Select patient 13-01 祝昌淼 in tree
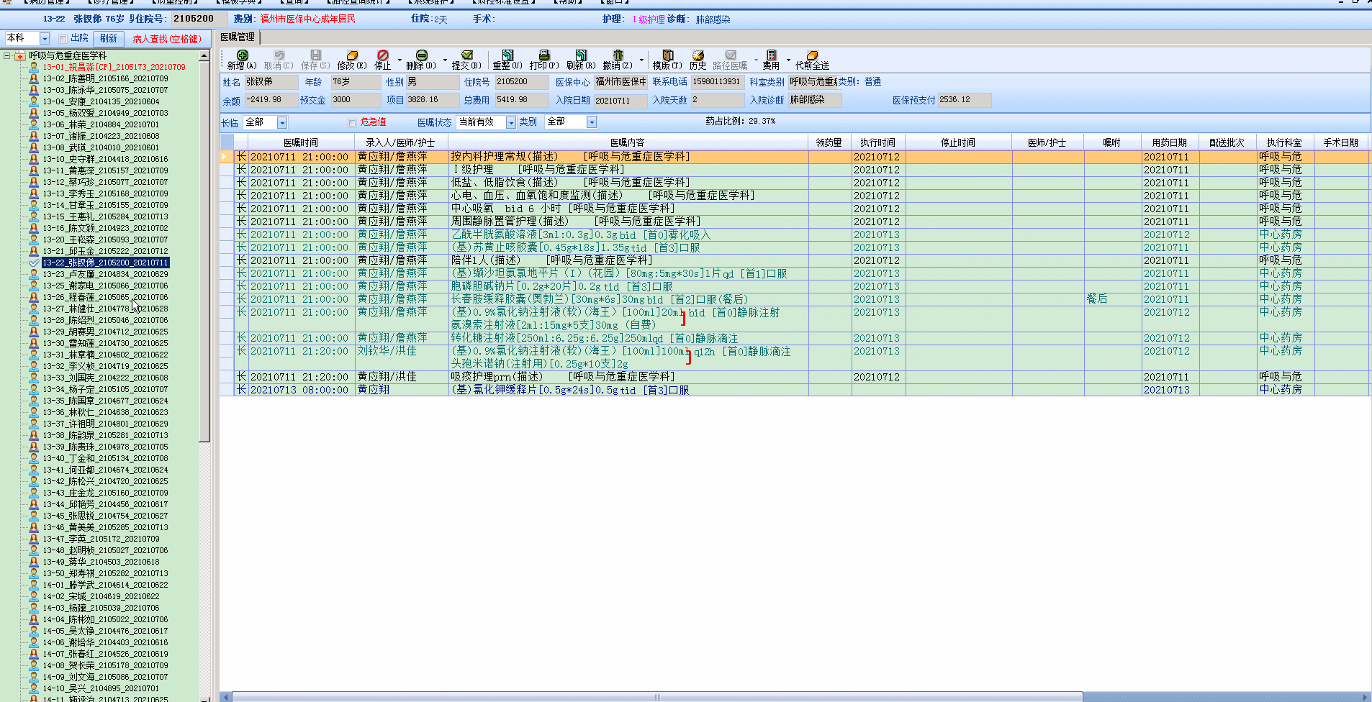This screenshot has height=702, width=1372. [114, 67]
